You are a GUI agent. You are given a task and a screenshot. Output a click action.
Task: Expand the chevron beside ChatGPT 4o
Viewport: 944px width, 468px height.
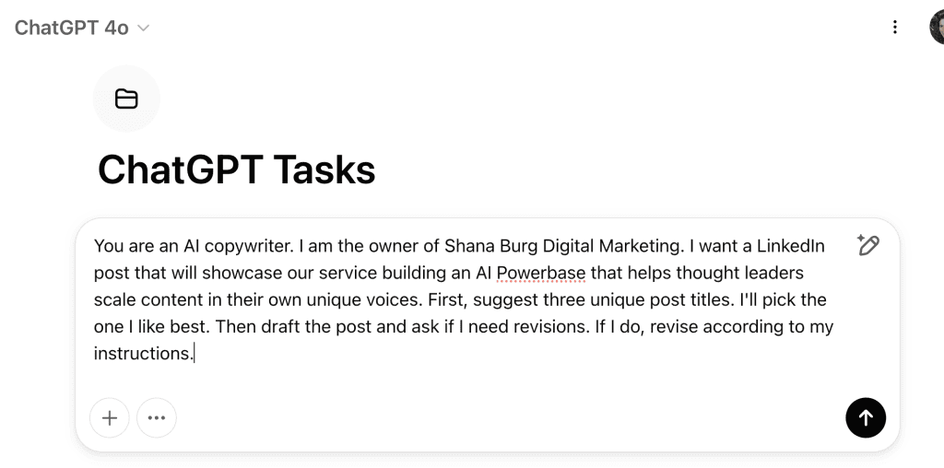[143, 28]
